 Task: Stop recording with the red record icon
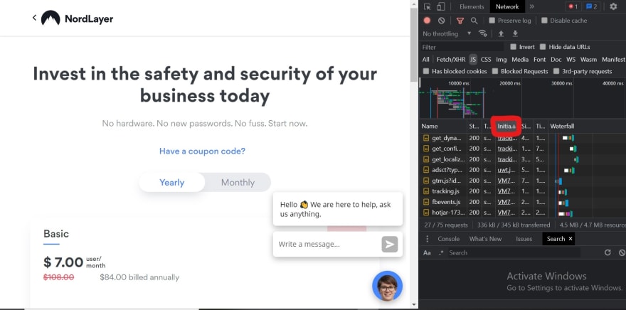428,21
